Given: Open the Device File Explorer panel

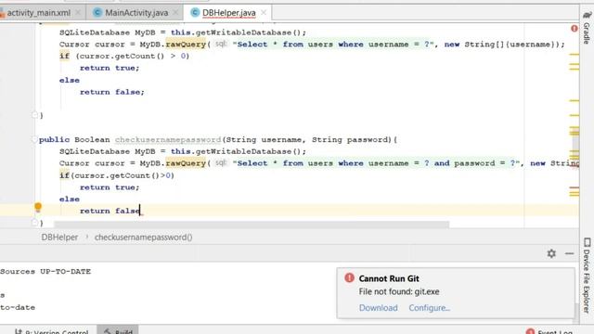Looking at the screenshot, I should tap(587, 276).
